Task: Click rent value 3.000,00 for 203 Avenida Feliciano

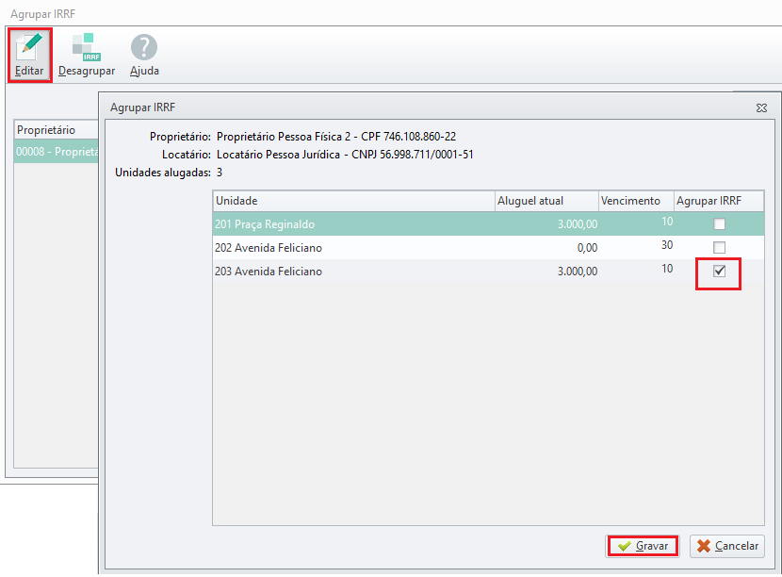Action: [x=577, y=271]
